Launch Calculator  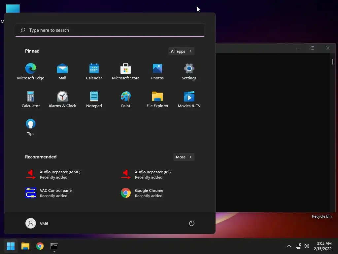pyautogui.click(x=31, y=99)
